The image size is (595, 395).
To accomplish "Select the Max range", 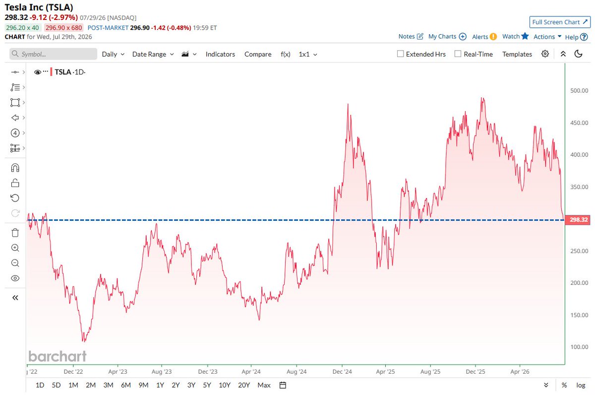I will [x=264, y=385].
